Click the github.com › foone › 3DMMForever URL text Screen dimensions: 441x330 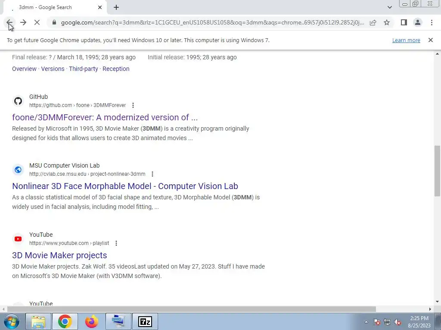click(x=78, y=105)
